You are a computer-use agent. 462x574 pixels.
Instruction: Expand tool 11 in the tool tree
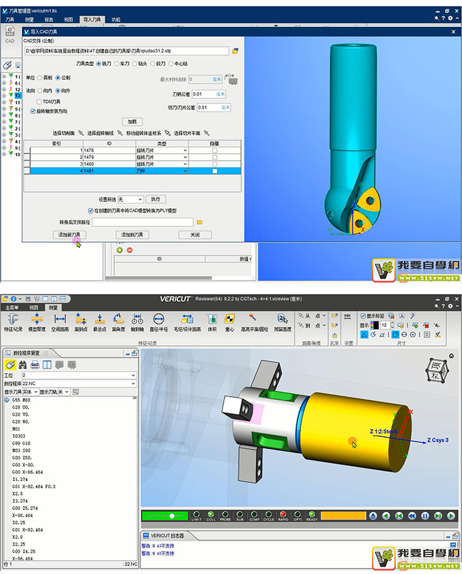5,103
